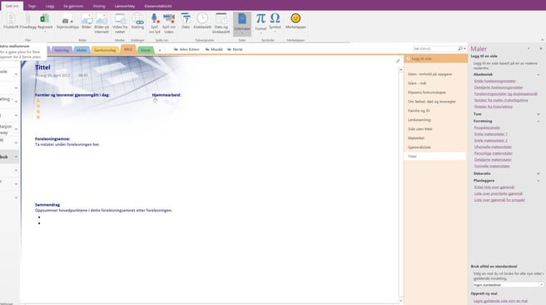This screenshot has height=305, width=546.
Task: Open the Arkiv 8.trinn section group
Action: 186,49
